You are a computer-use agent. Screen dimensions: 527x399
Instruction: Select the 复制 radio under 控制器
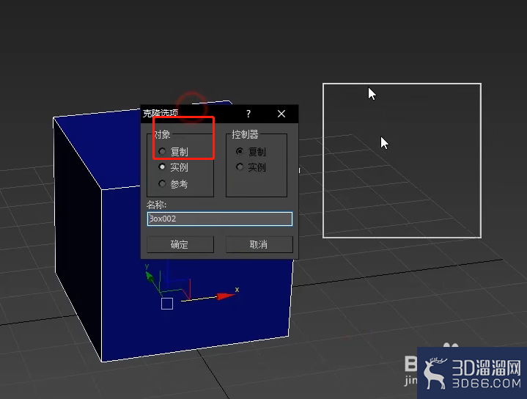click(x=240, y=151)
